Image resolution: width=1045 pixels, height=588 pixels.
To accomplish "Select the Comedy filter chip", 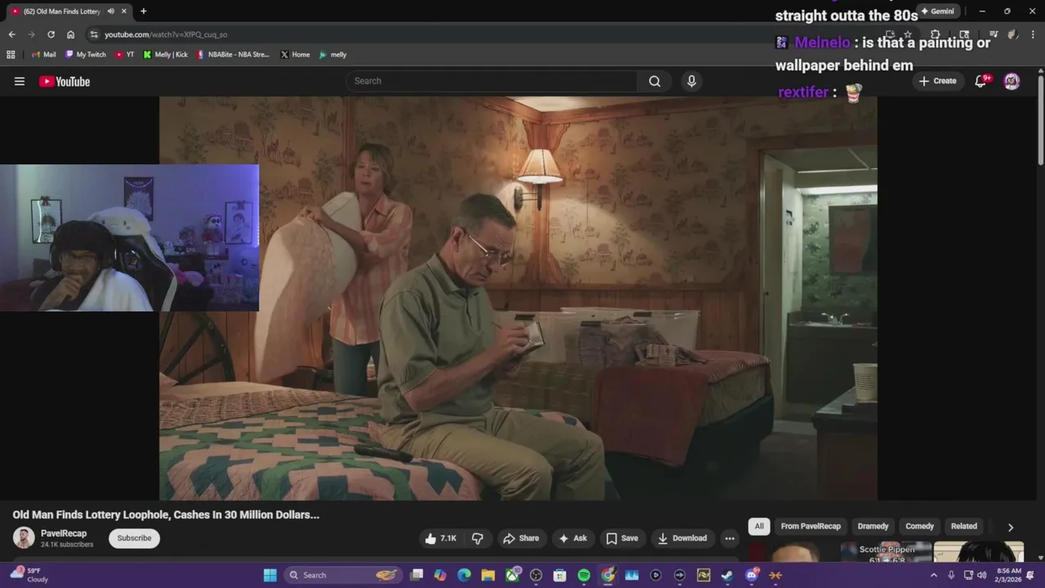I will coord(919,527).
